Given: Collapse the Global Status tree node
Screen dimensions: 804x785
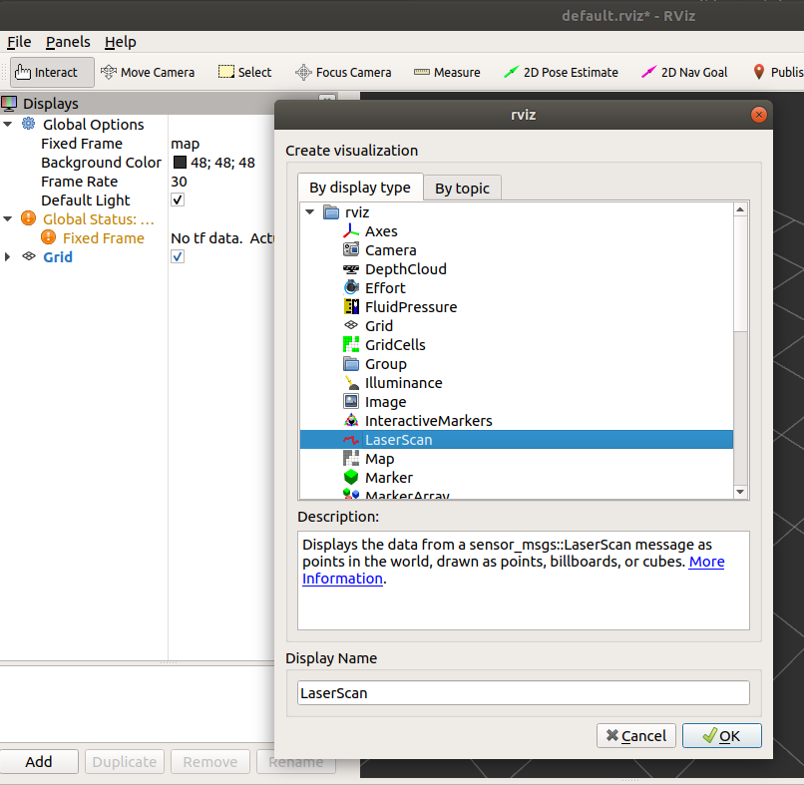Looking at the screenshot, I should click(8, 218).
